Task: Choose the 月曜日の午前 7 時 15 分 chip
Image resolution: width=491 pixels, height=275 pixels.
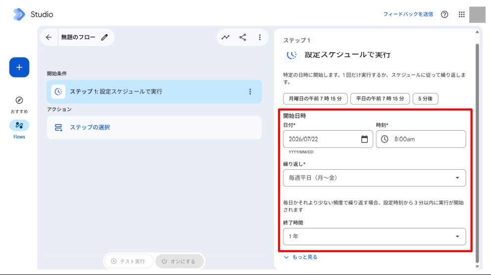Action: pyautogui.click(x=315, y=98)
